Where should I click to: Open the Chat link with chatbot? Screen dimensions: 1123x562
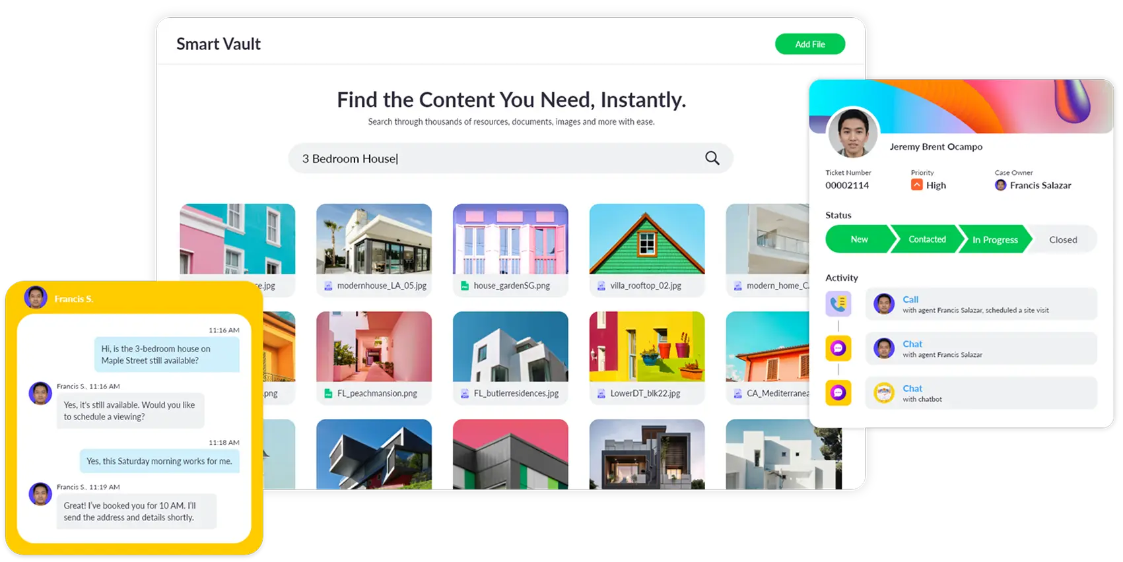pyautogui.click(x=912, y=389)
